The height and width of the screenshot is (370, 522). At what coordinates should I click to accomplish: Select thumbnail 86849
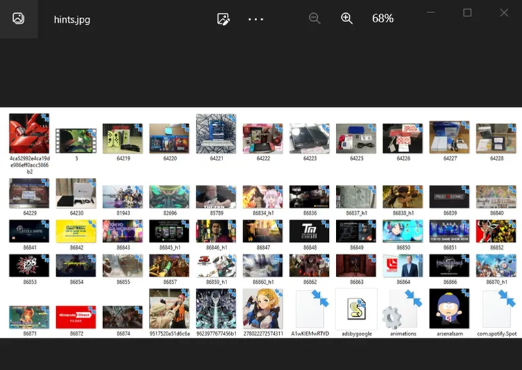(x=356, y=231)
